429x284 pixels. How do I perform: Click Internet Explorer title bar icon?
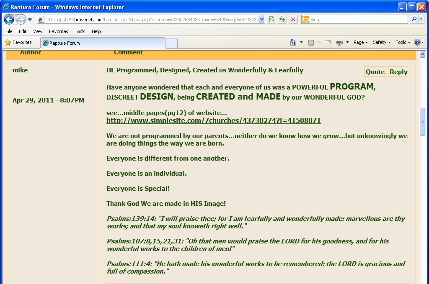tap(6, 7)
